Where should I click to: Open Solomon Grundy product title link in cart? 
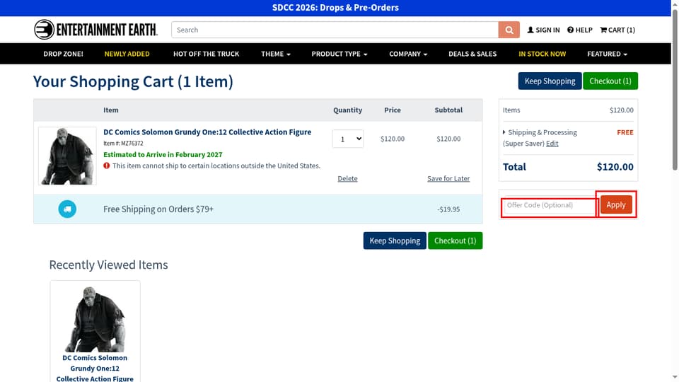pos(207,132)
